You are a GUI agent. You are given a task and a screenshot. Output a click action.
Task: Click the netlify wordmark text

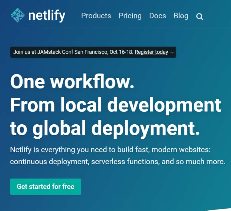pyautogui.click(x=47, y=16)
